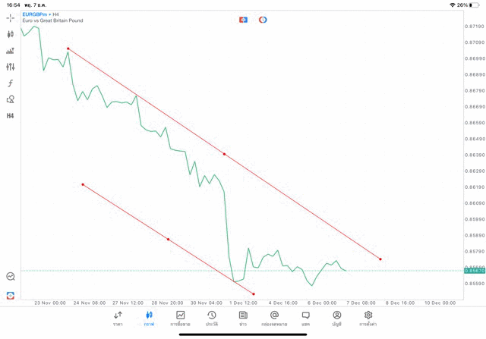
Task: Click the current price label 0.85670
Action: click(474, 271)
